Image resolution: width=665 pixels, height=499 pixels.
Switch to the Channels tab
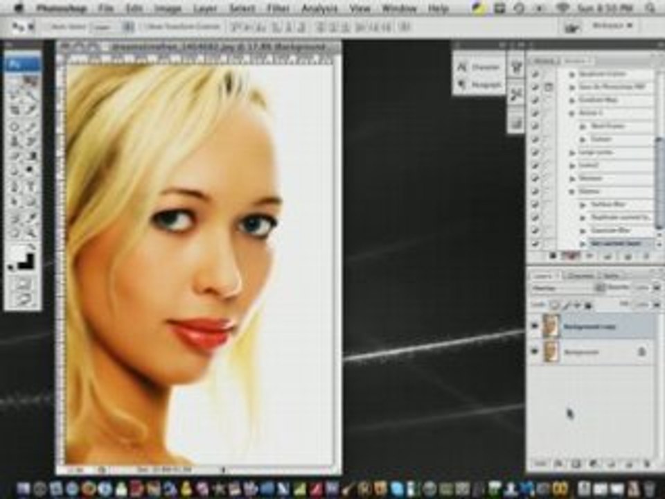(x=580, y=276)
